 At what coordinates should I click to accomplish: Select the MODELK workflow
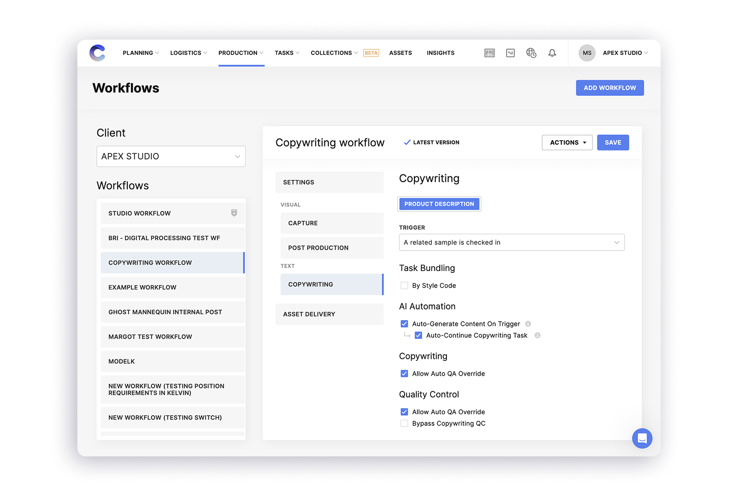(173, 361)
